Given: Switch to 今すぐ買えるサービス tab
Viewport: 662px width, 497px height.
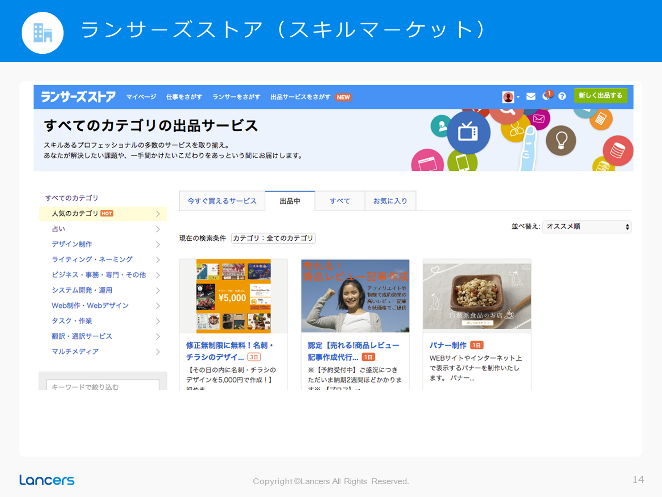Looking at the screenshot, I should pyautogui.click(x=222, y=201).
